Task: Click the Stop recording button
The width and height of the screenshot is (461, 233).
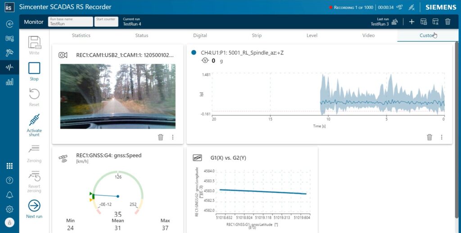Action: pos(34,69)
